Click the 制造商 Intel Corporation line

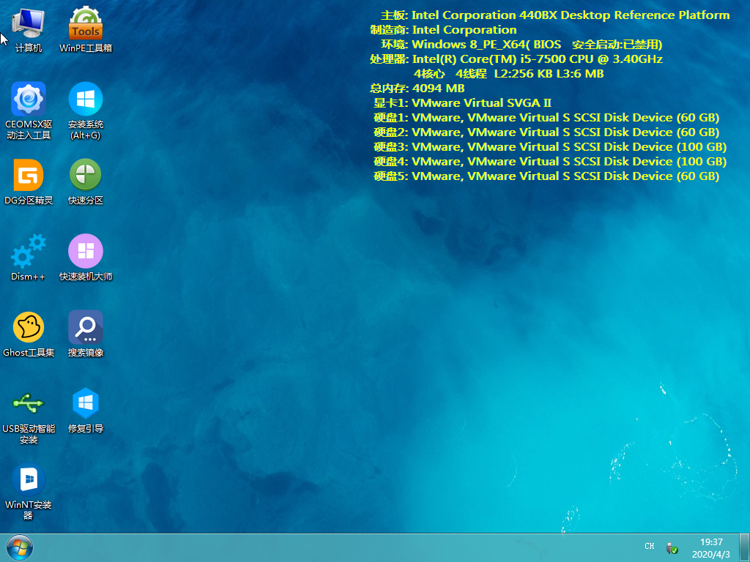[x=443, y=29]
